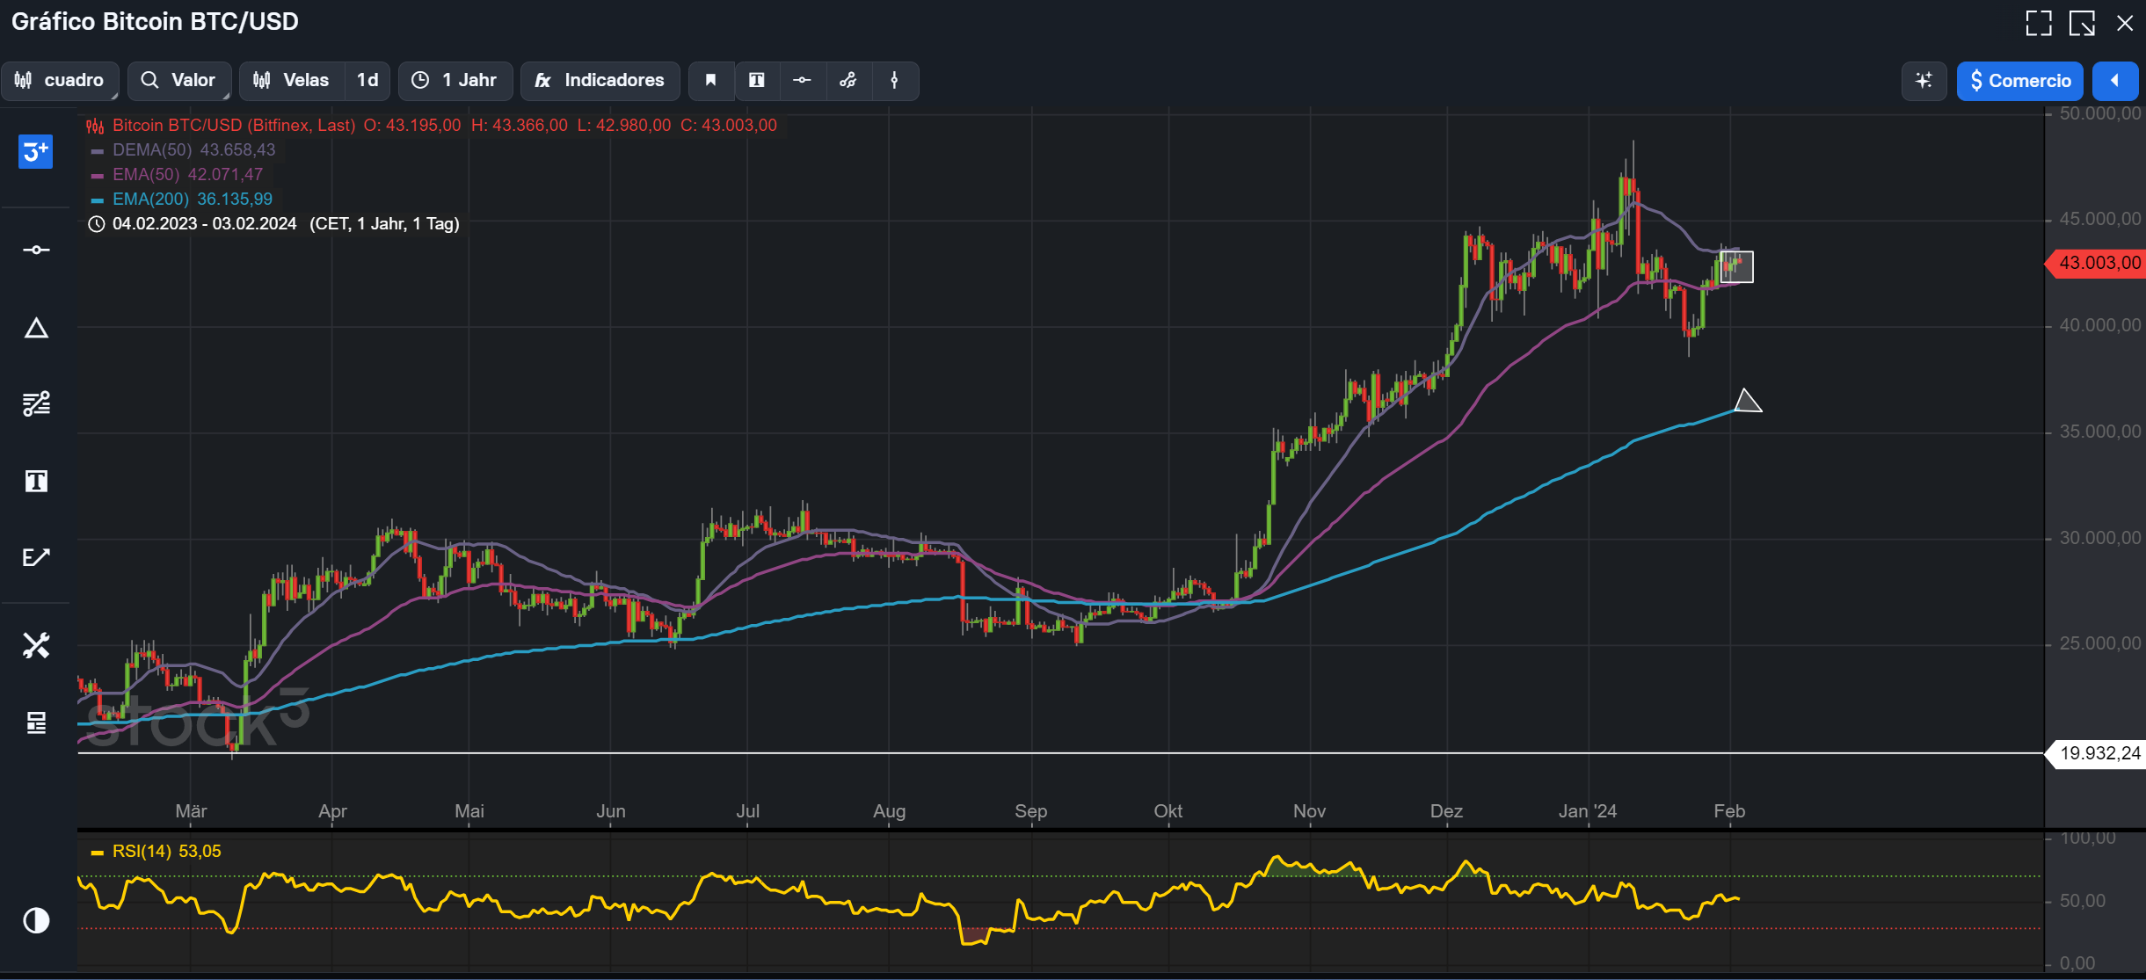Select the trend line drawing icon in top toolbar
Viewport: 2146px width, 980px height.
[x=847, y=81]
